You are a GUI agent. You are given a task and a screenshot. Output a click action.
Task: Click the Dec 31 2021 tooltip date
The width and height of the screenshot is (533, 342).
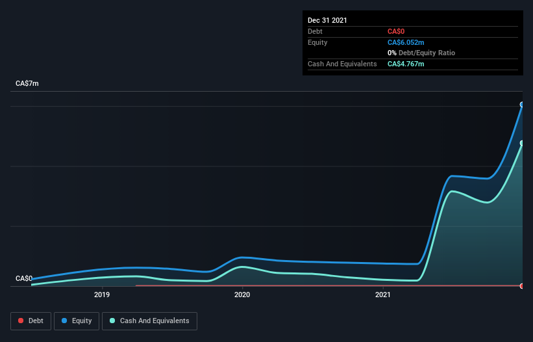(x=327, y=20)
